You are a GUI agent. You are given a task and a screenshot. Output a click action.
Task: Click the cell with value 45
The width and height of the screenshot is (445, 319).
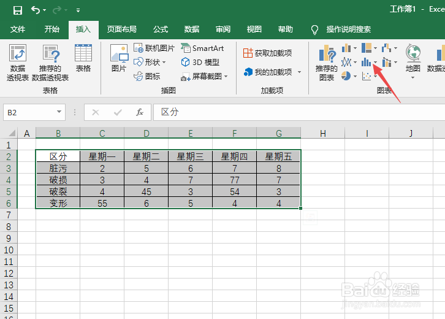tap(146, 191)
